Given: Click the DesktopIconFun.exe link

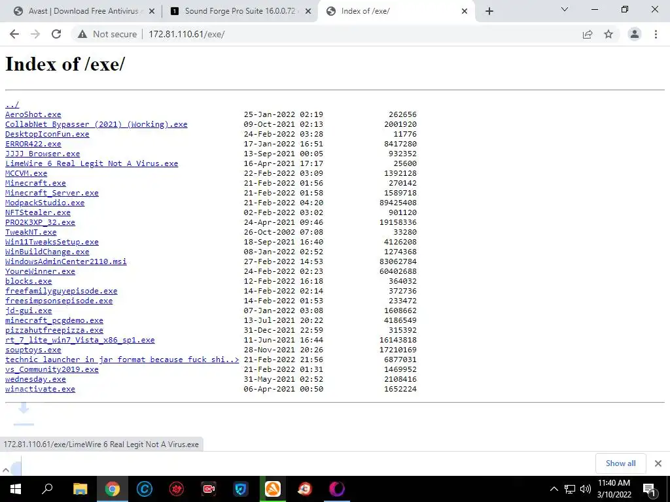Looking at the screenshot, I should (47, 134).
